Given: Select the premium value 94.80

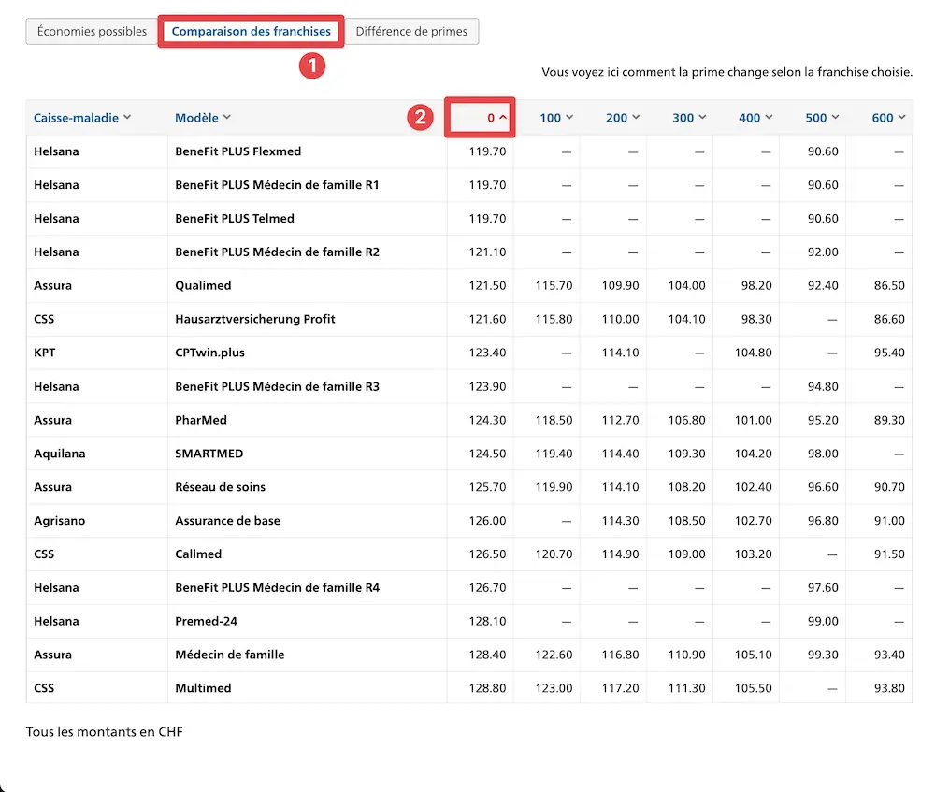Looking at the screenshot, I should (823, 386).
